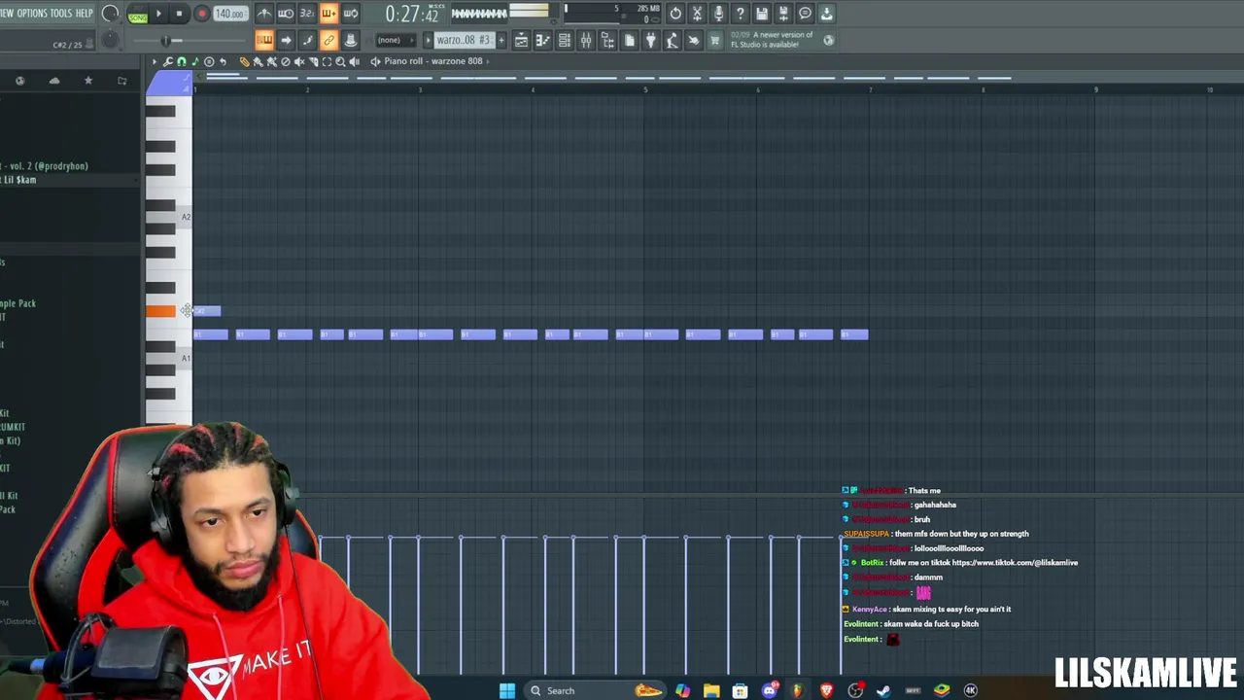Open Discord from the taskbar
Viewport: 1244px width, 700px height.
pyautogui.click(x=769, y=690)
